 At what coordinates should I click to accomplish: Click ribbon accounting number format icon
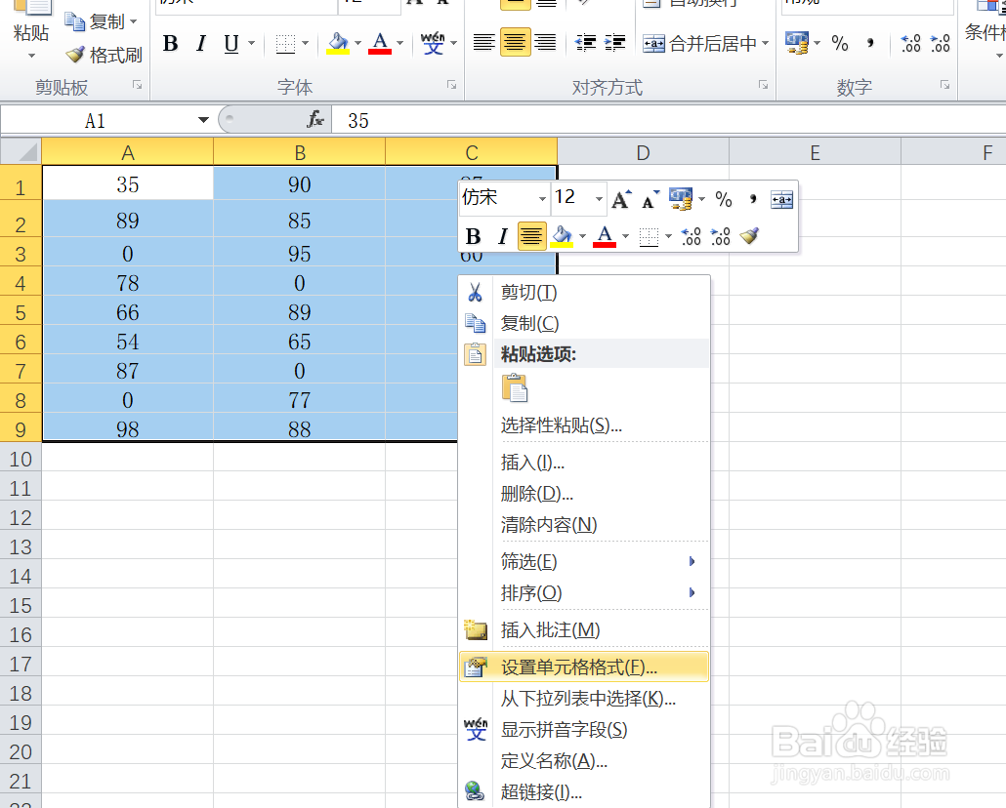coord(797,44)
